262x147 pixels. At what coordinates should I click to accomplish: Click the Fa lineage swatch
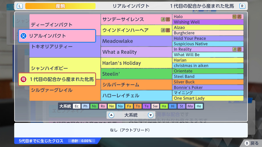click(x=129, y=106)
